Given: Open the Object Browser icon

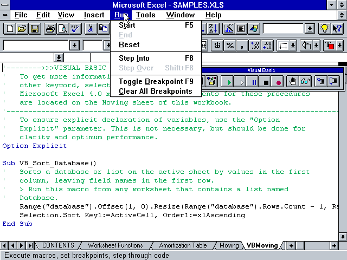Looking at the screenshot, I should [x=211, y=82].
